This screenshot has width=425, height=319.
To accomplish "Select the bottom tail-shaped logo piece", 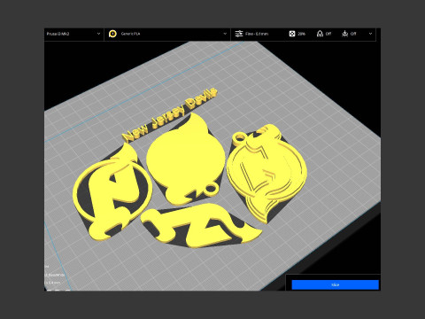I will tap(201, 226).
